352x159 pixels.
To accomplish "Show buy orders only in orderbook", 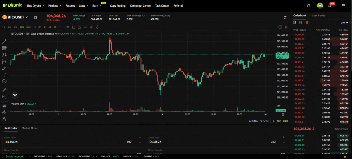I will point(300,22).
